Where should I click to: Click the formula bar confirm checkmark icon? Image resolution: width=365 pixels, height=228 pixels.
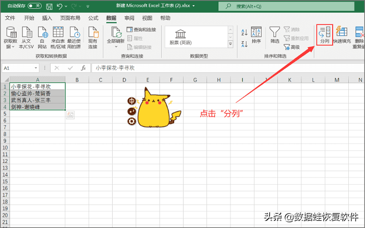coord(70,68)
